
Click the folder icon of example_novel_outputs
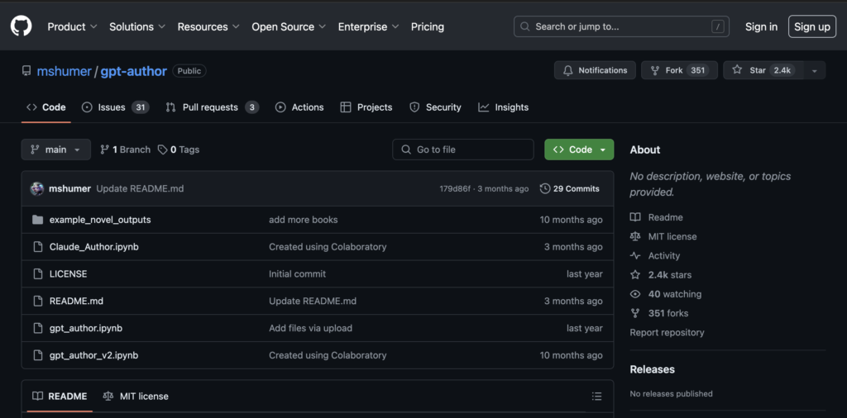pos(37,220)
